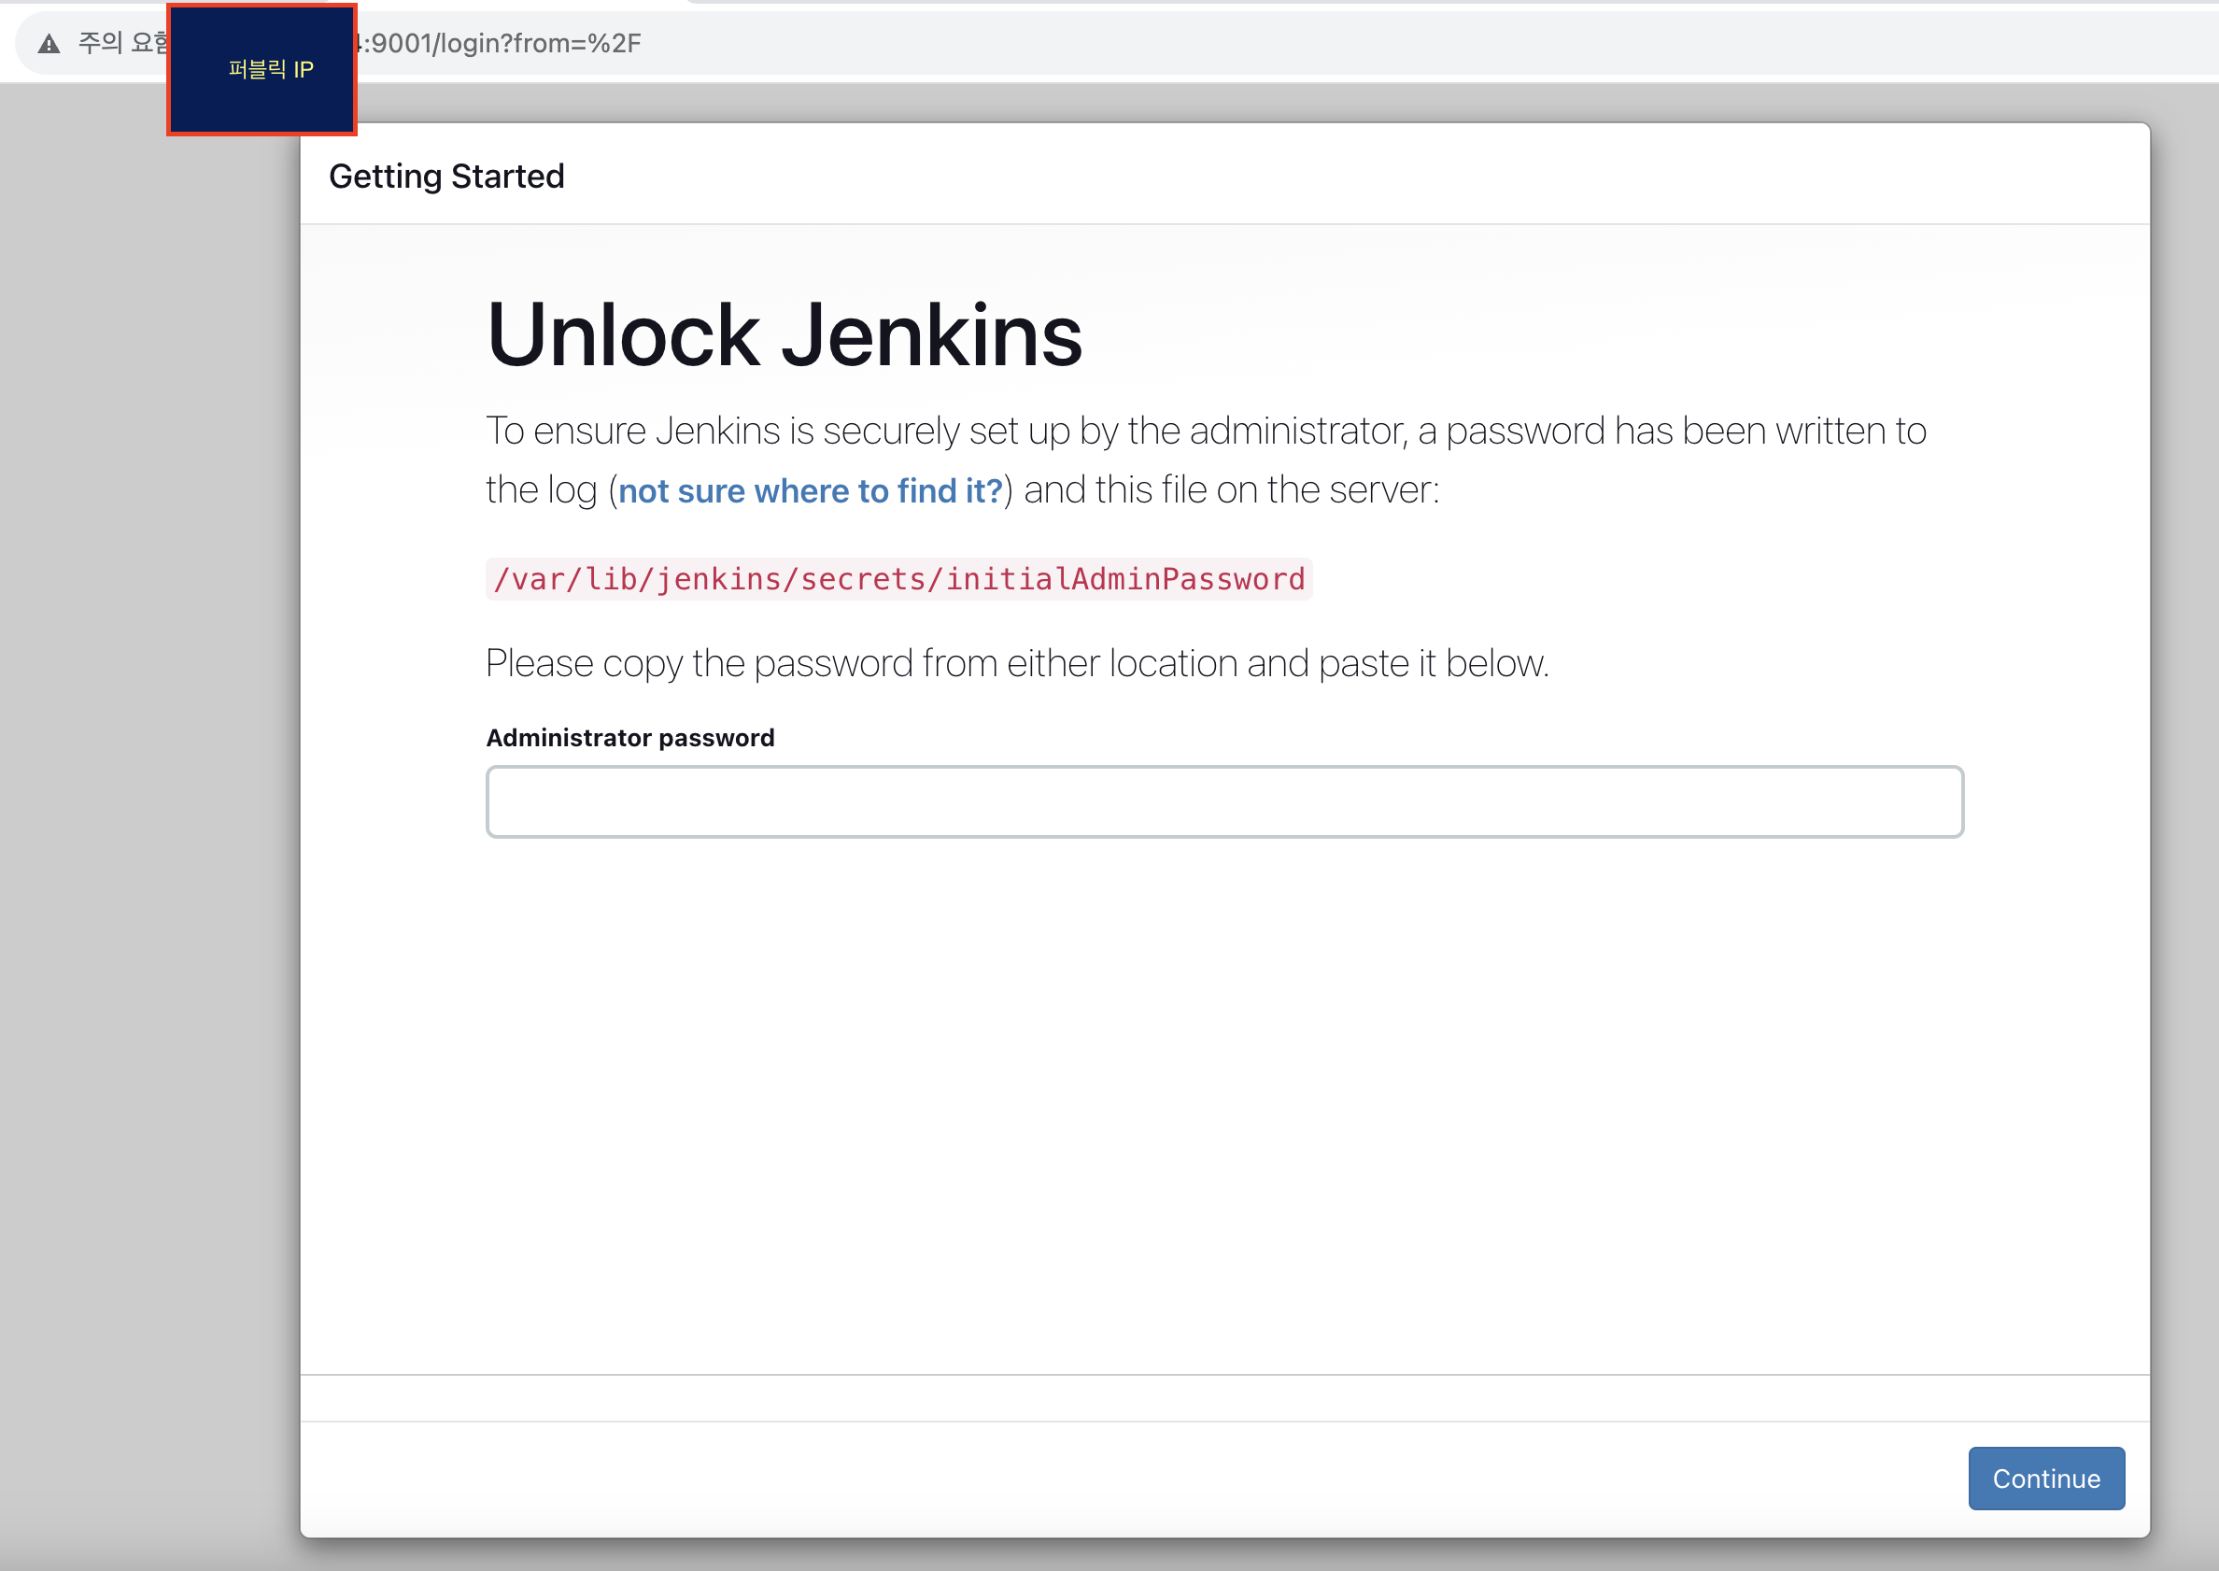Open the 'not sure where to find it?' link
The image size is (2219, 1571).
click(810, 490)
